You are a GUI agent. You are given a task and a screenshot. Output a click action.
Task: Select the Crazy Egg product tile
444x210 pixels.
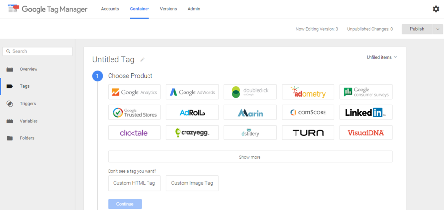(x=192, y=132)
